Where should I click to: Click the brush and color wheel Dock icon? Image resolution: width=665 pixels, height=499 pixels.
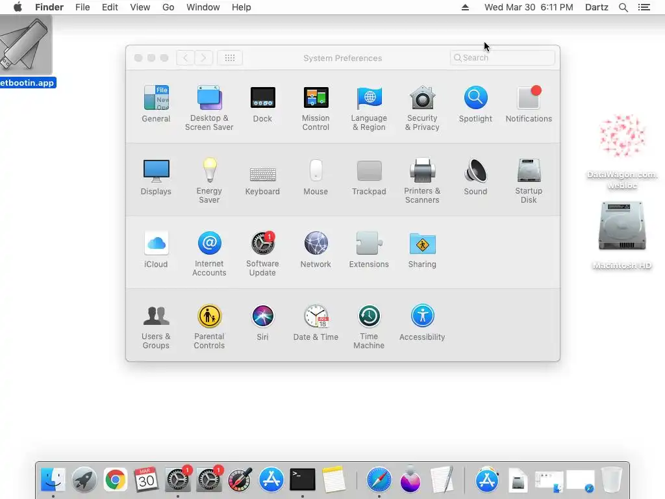pos(240,480)
